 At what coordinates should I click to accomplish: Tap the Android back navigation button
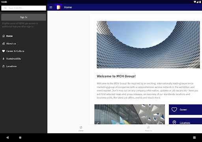[x=7, y=138]
